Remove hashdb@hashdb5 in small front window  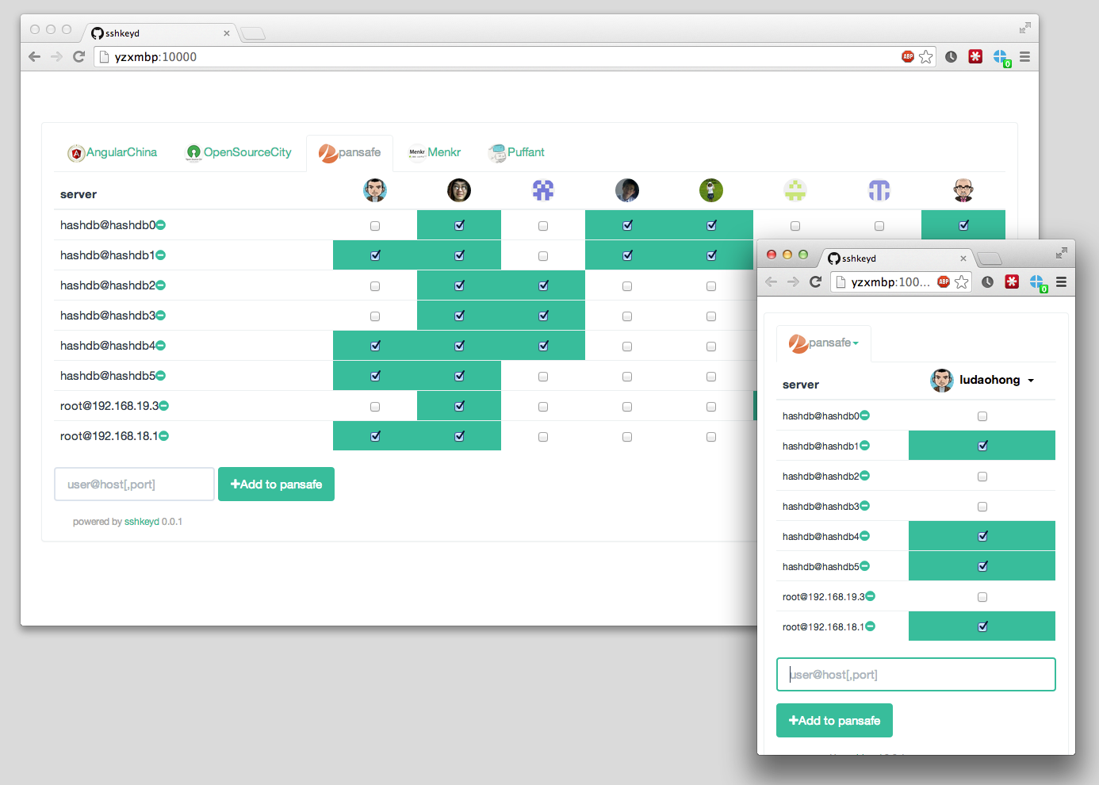[x=865, y=566]
